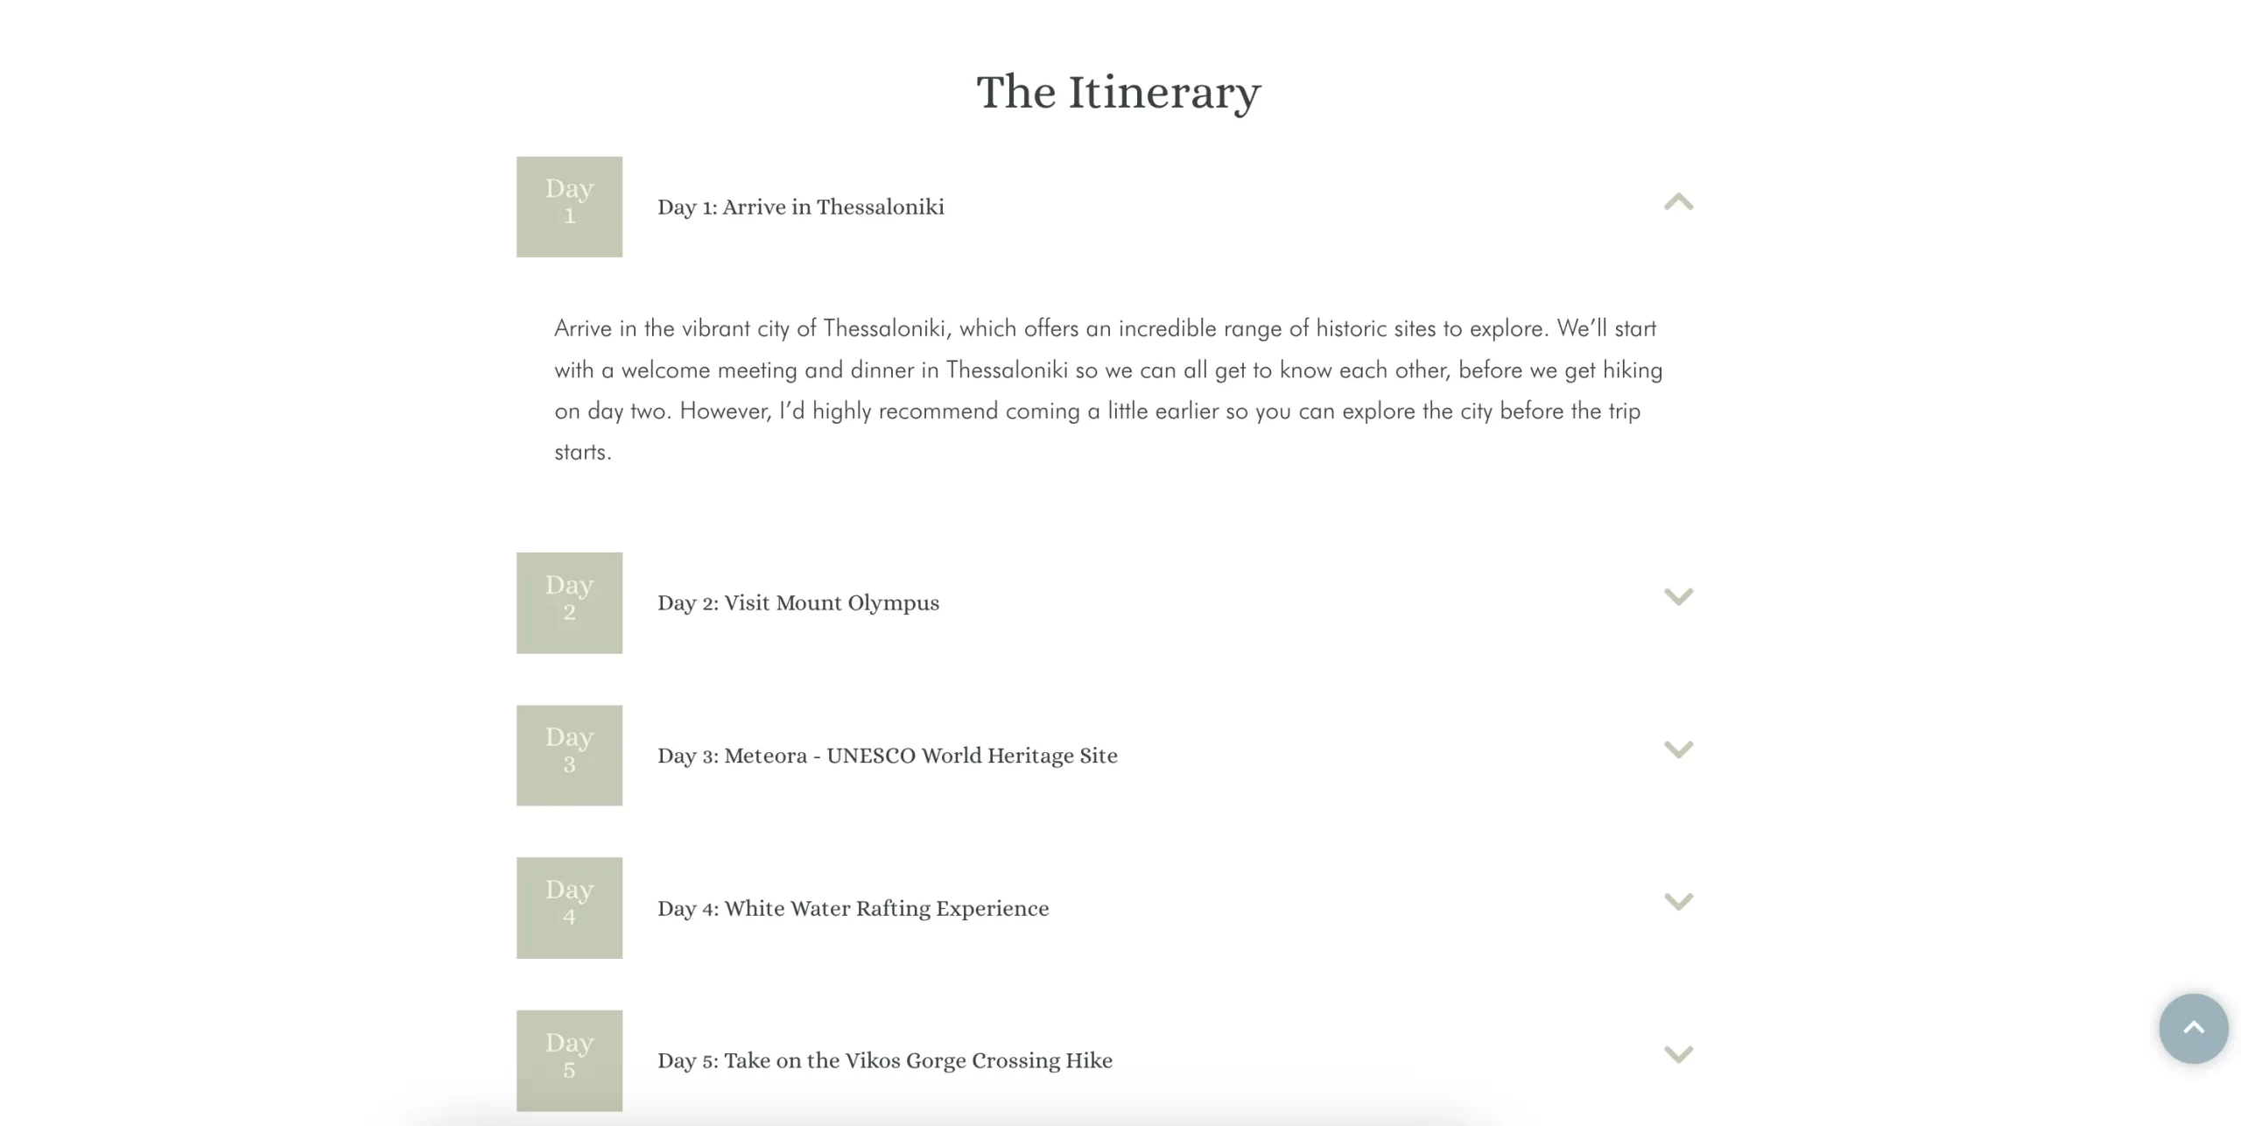Open "Day 5: Take on the Vikos Gorge Crossing Hike"
Screen dimensions: 2241x1126
coord(884,1061)
